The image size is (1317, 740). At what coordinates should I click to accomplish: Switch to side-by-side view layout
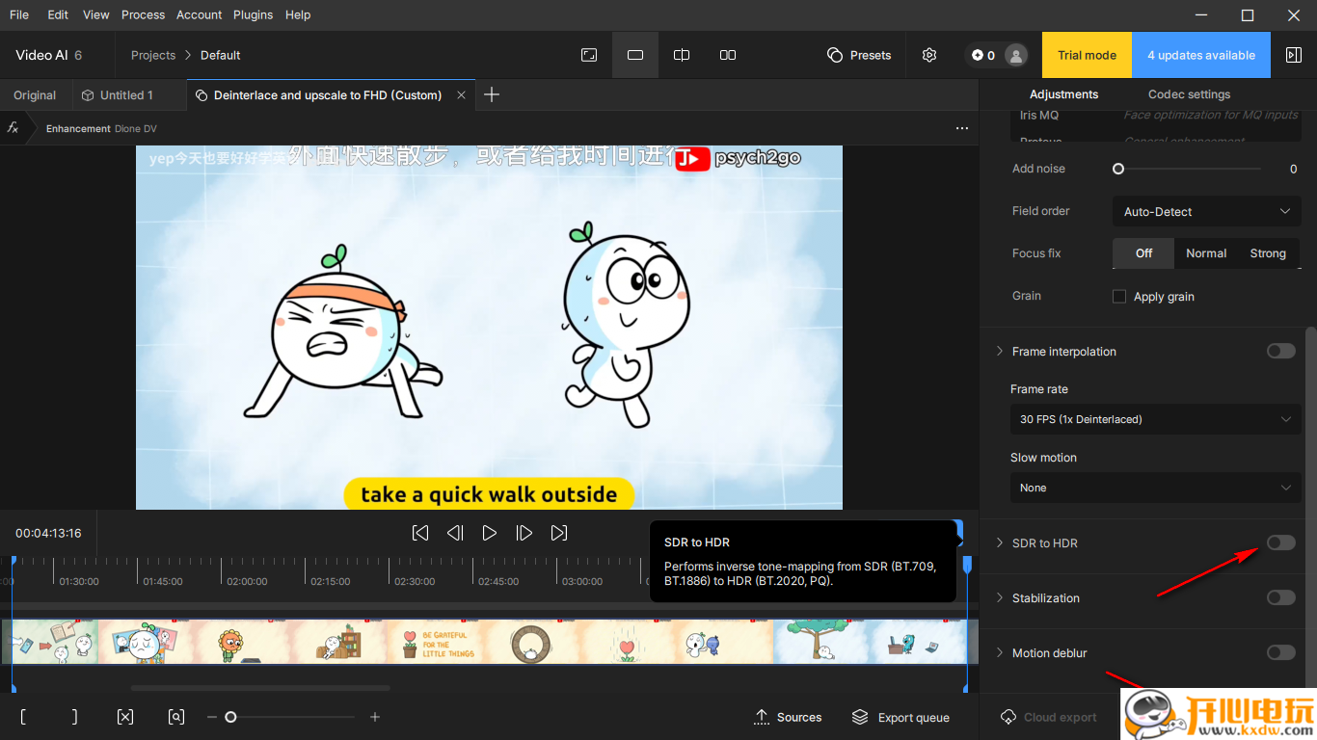728,55
